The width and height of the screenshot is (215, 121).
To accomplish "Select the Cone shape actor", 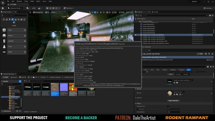I will tap(14, 47).
